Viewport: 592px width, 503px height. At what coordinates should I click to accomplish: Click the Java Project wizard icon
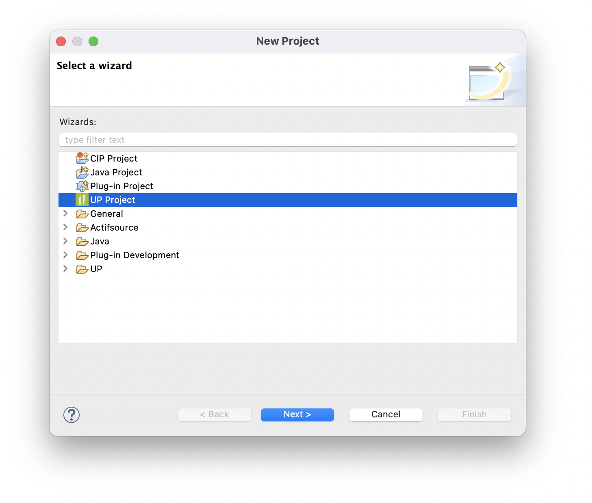point(82,172)
